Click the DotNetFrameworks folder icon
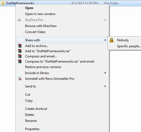The height and width of the screenshot is (132, 141). point(2,3)
